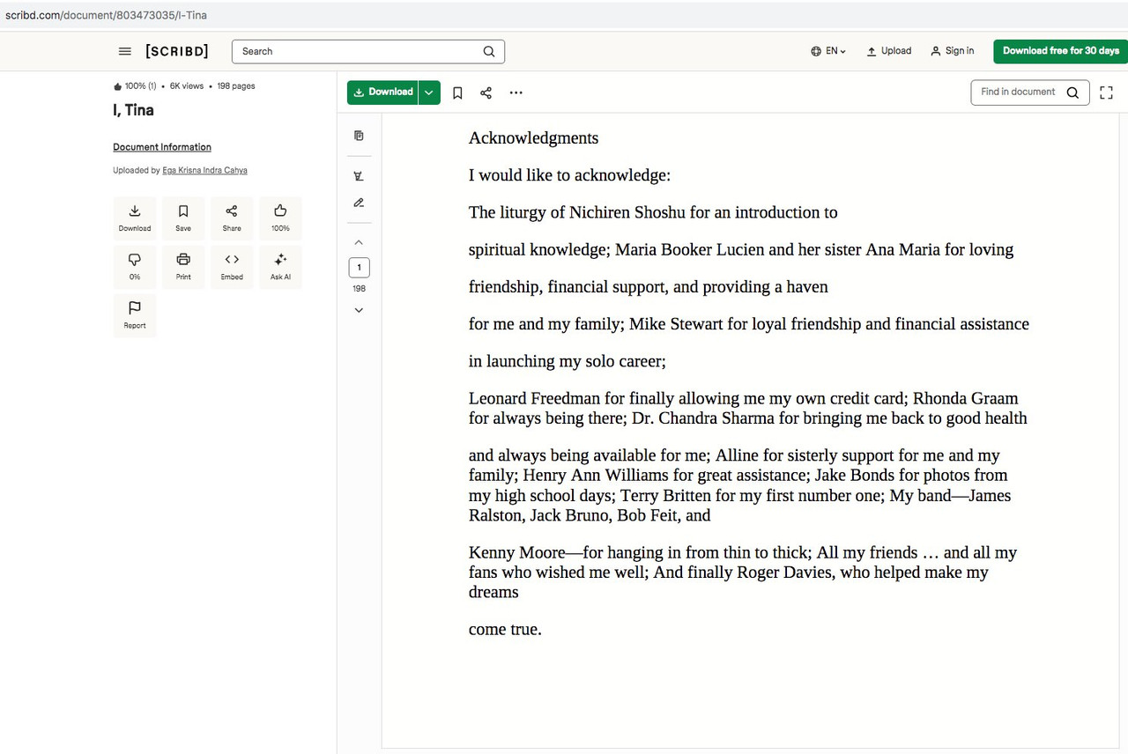
Task: Expand the Download button dropdown arrow
Action: pyautogui.click(x=429, y=92)
